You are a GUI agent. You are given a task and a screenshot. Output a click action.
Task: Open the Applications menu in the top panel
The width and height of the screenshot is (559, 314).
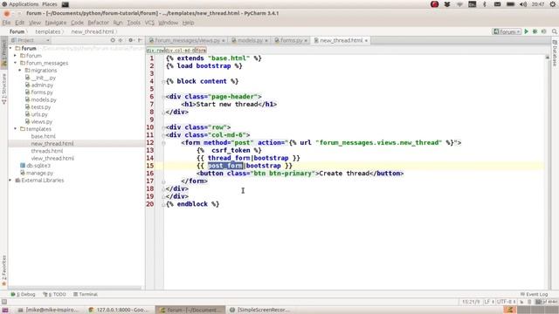coord(20,4)
